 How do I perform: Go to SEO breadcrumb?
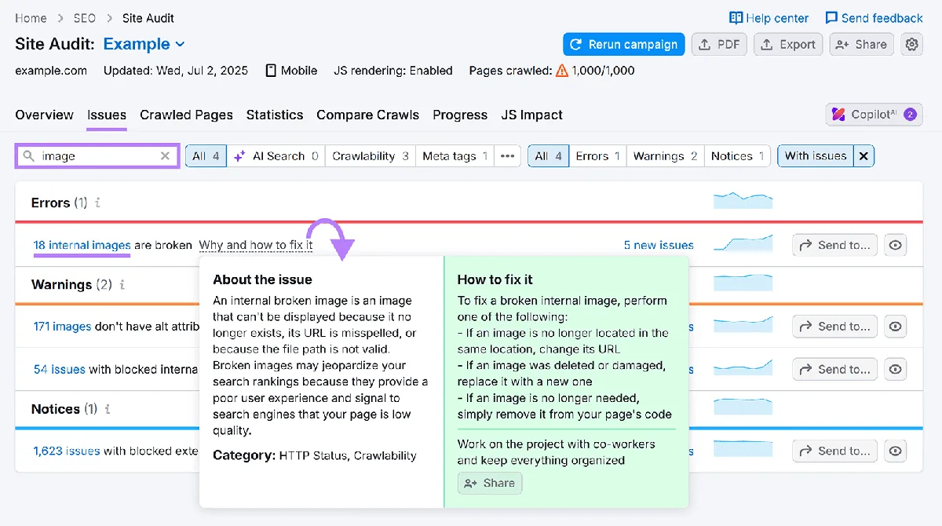click(x=84, y=18)
